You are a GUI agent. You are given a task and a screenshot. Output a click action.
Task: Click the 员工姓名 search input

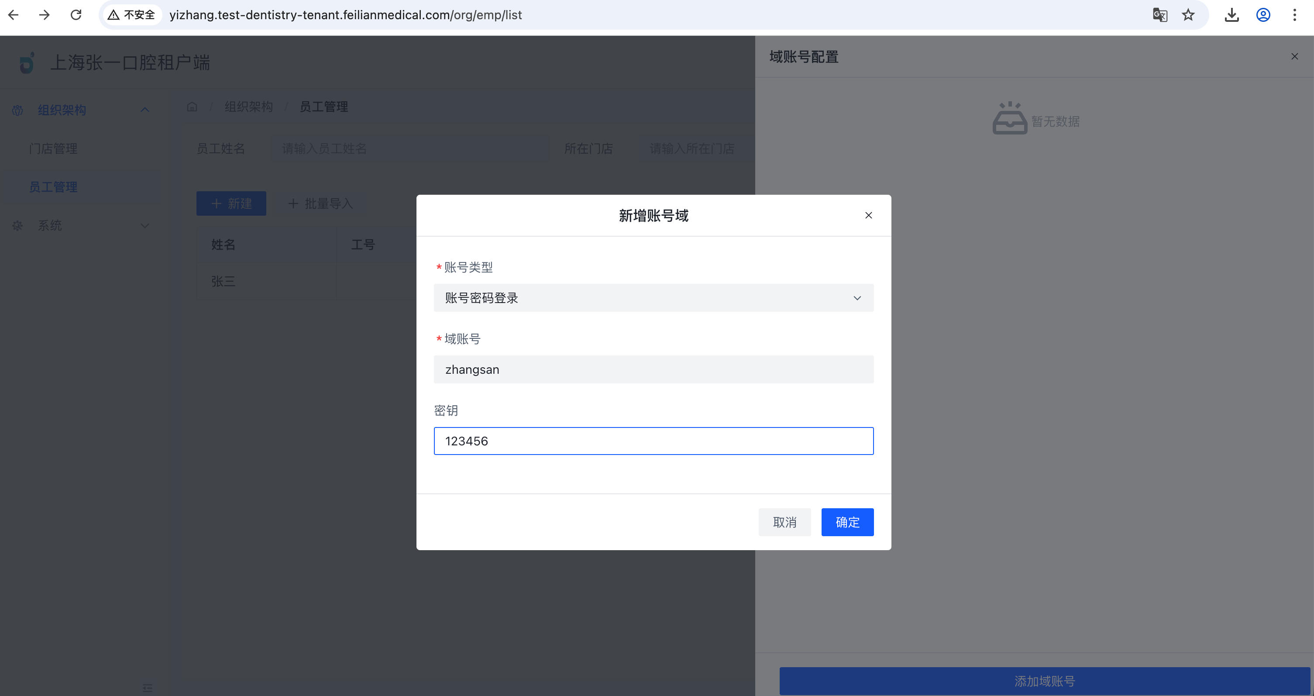pyautogui.click(x=409, y=148)
